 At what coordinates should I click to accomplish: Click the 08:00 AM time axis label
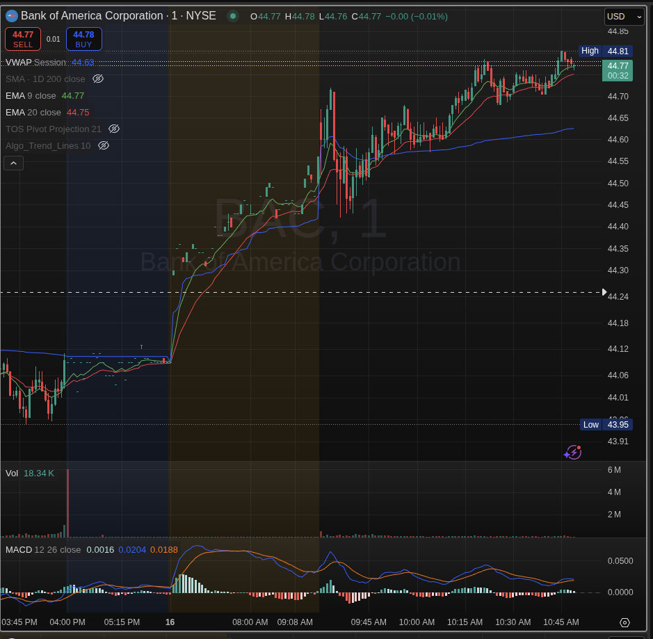tap(250, 622)
